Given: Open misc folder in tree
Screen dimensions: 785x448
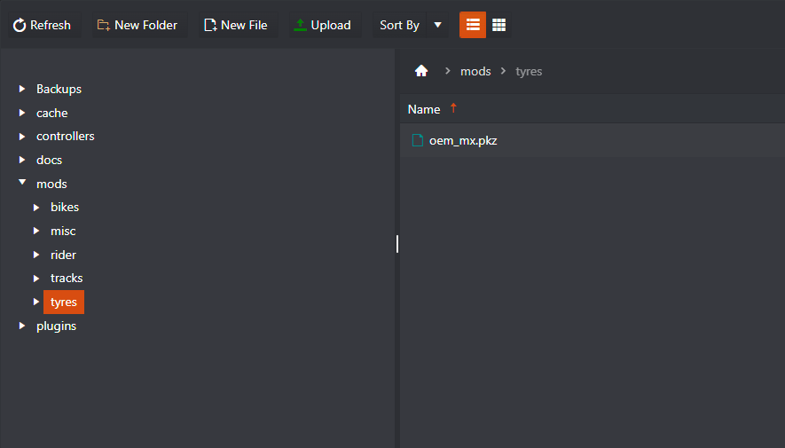Looking at the screenshot, I should pyautogui.click(x=63, y=232).
